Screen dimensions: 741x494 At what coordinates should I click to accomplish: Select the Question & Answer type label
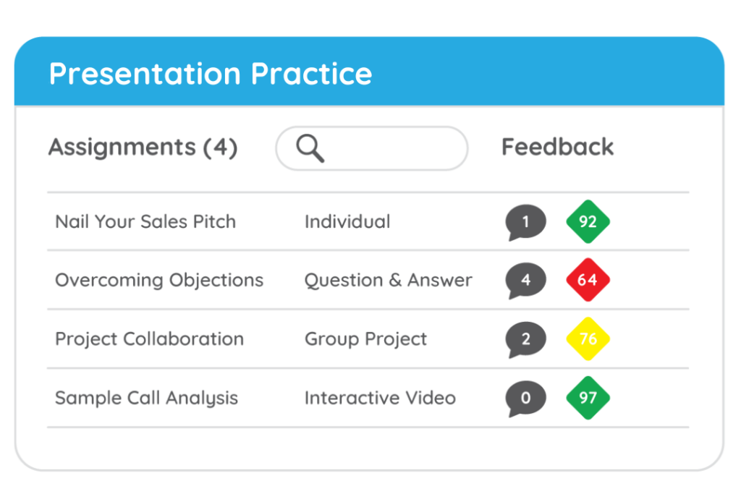(x=388, y=281)
